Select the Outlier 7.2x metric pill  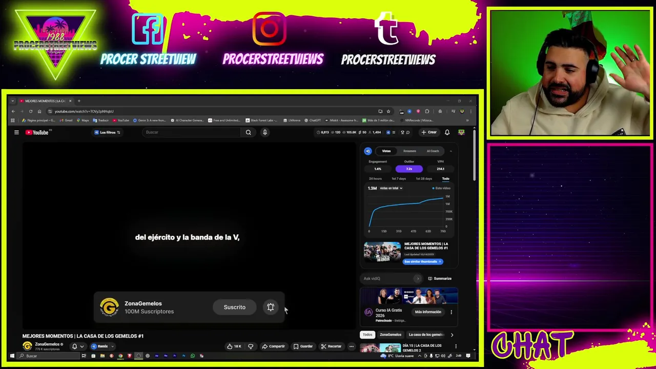point(409,169)
